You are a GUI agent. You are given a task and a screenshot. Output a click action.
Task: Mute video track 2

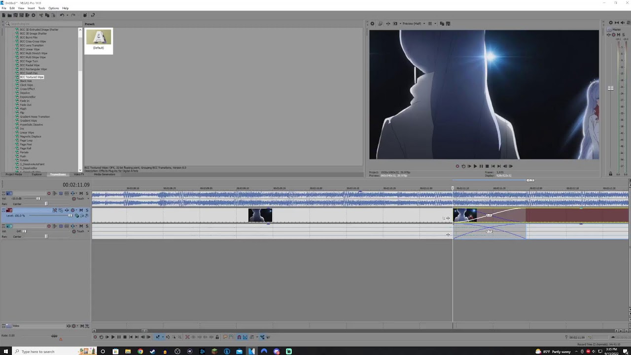tap(81, 210)
